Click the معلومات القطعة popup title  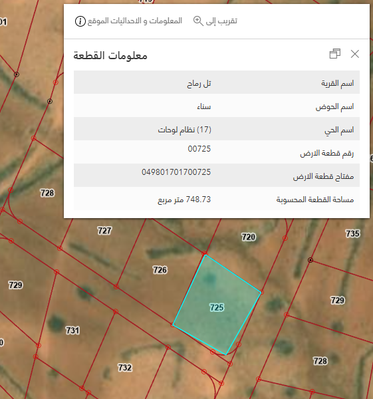[110, 55]
